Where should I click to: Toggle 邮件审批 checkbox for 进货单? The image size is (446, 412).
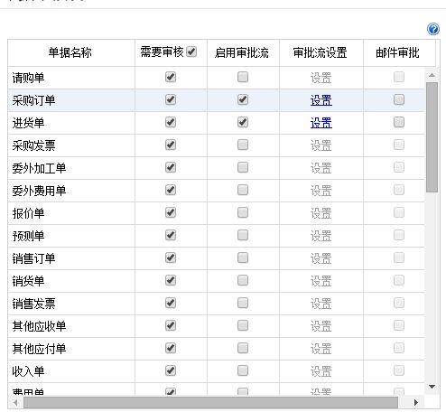click(399, 122)
